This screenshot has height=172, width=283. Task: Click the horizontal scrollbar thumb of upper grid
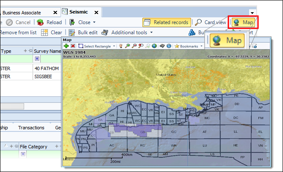click(x=12, y=106)
